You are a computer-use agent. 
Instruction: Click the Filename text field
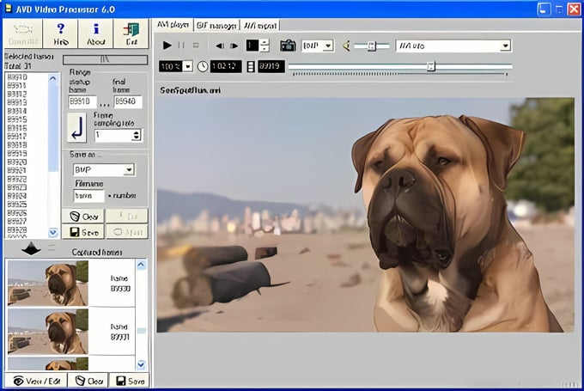pyautogui.click(x=89, y=196)
